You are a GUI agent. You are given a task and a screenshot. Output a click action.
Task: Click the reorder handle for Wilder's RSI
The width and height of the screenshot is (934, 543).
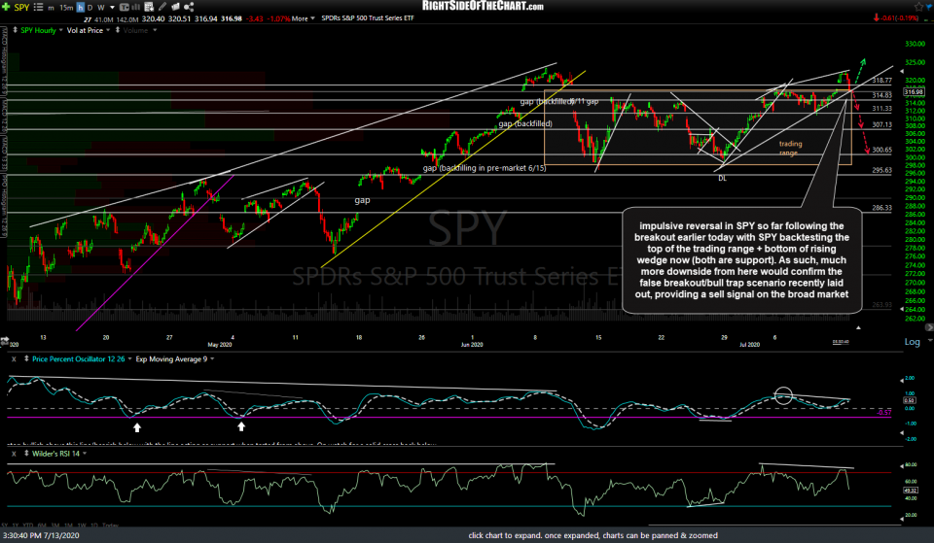tap(26, 454)
